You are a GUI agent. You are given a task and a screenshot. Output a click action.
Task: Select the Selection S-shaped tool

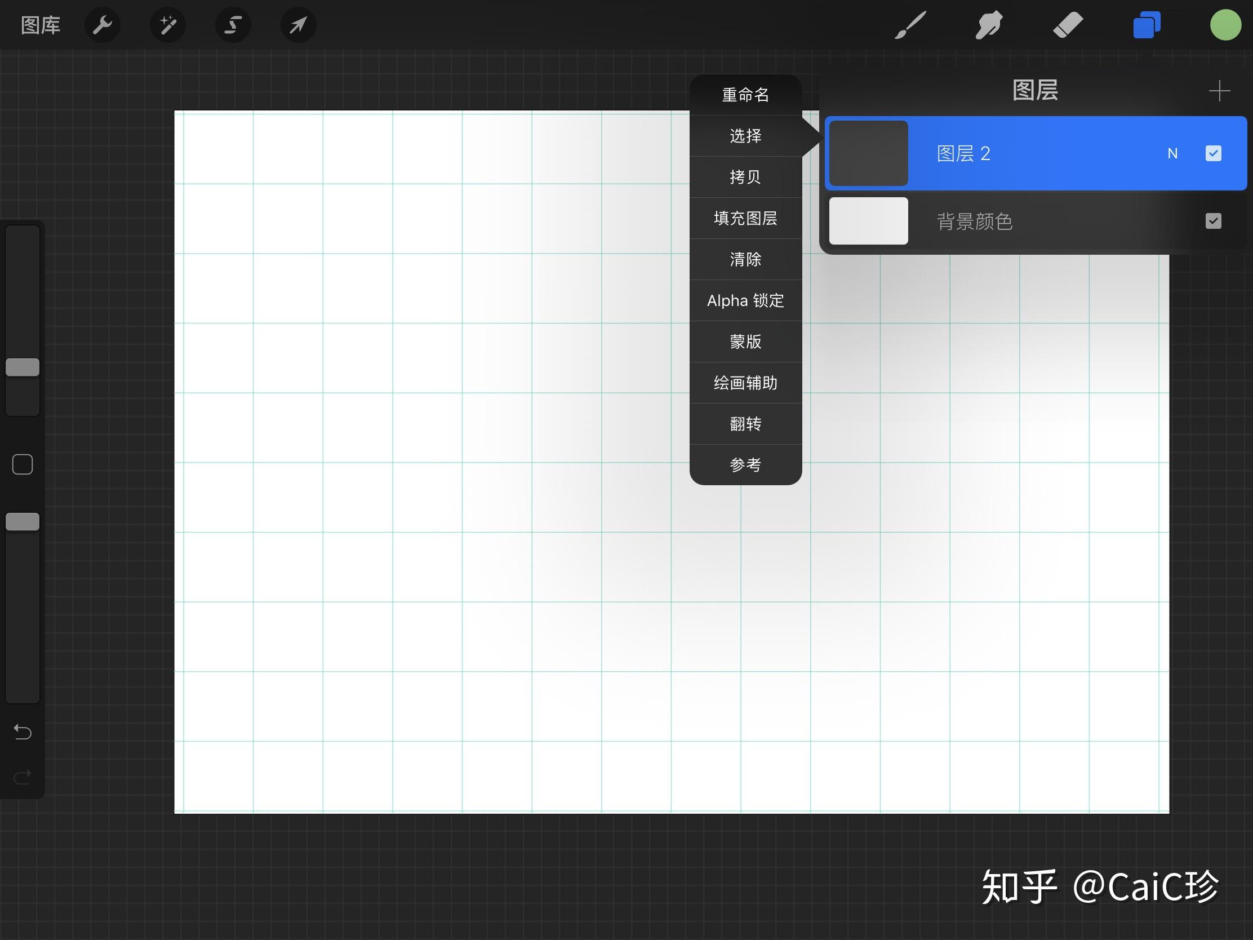(x=233, y=25)
